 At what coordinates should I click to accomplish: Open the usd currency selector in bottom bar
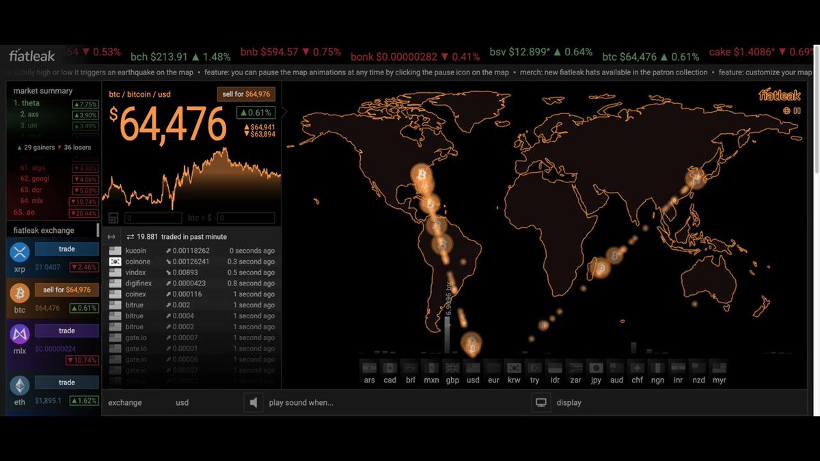(x=182, y=403)
